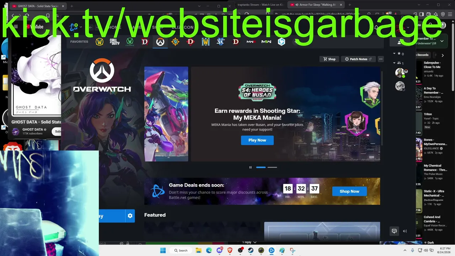Image resolution: width=455 pixels, height=256 pixels.
Task: Collapse the friends list group
Action: (x=394, y=63)
